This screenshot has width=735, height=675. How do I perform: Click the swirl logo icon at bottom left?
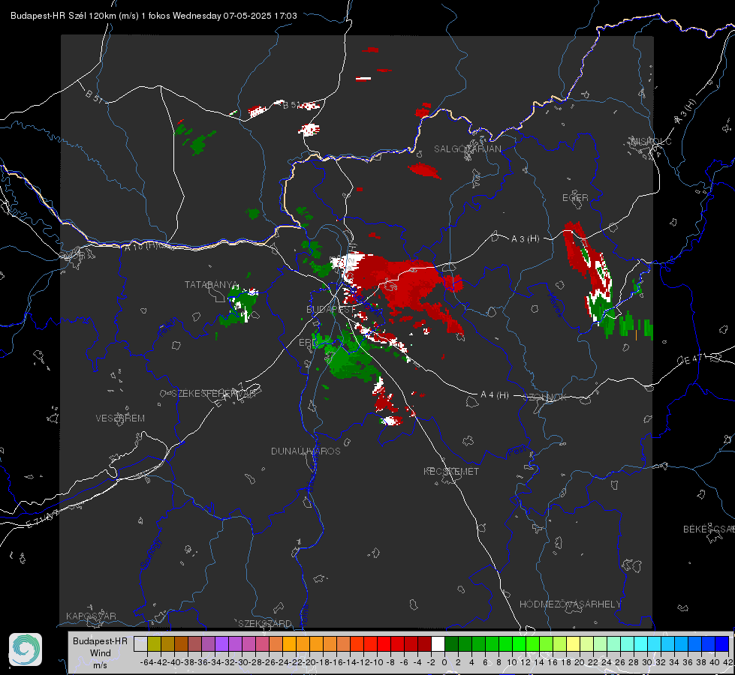(x=26, y=649)
